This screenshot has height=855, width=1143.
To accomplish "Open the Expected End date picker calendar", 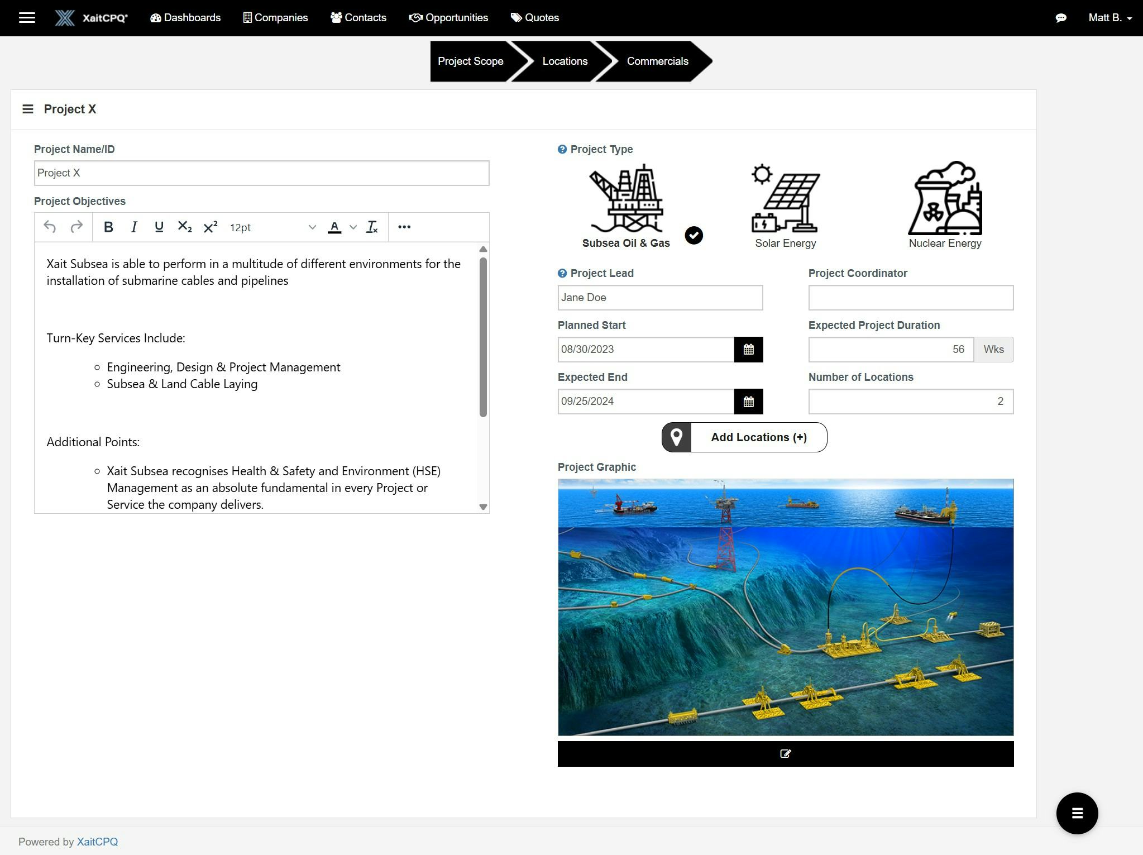I will [x=749, y=401].
